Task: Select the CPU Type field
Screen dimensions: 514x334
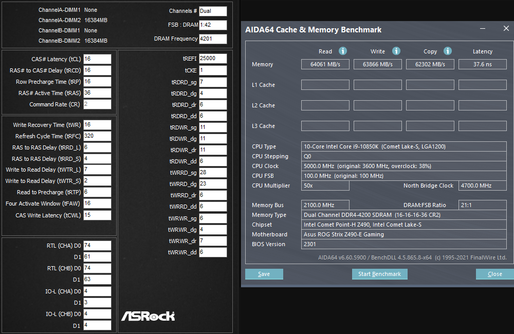Action: (404, 146)
